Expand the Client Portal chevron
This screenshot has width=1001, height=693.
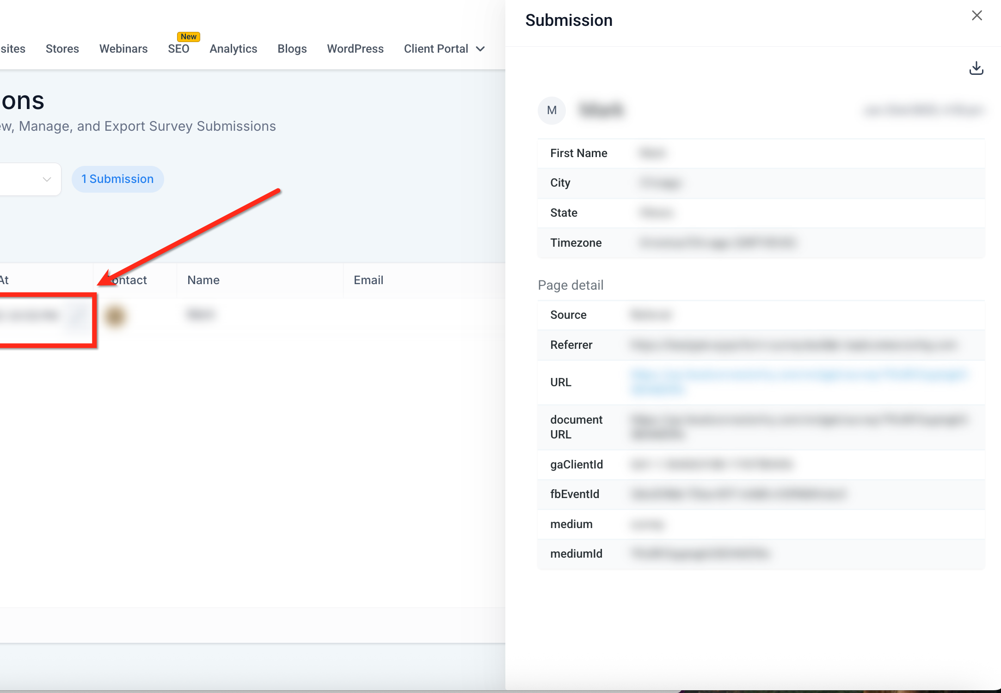[x=480, y=49]
